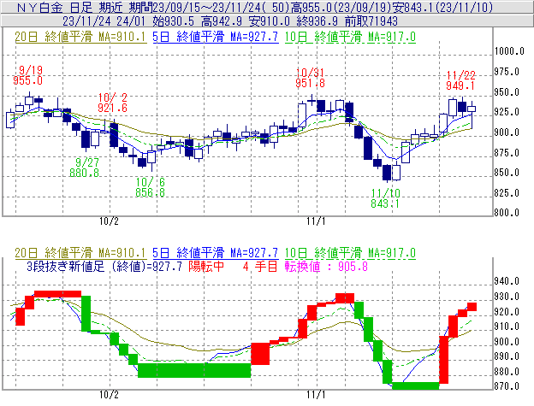Viewport: 534px width, 406px height.
Task: Click lower chart 5日 終値平滑 MA=927.7 legend
Action: tap(216, 253)
